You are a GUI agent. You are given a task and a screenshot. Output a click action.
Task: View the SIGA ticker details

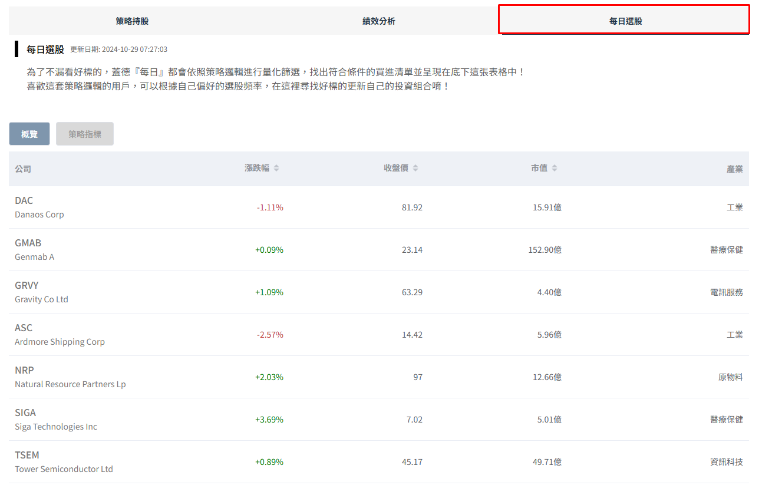25,413
